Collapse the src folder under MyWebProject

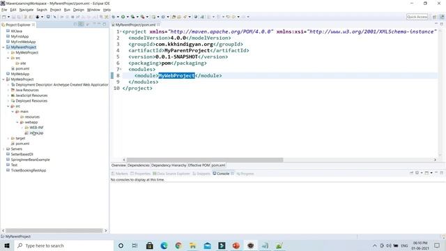point(8,106)
